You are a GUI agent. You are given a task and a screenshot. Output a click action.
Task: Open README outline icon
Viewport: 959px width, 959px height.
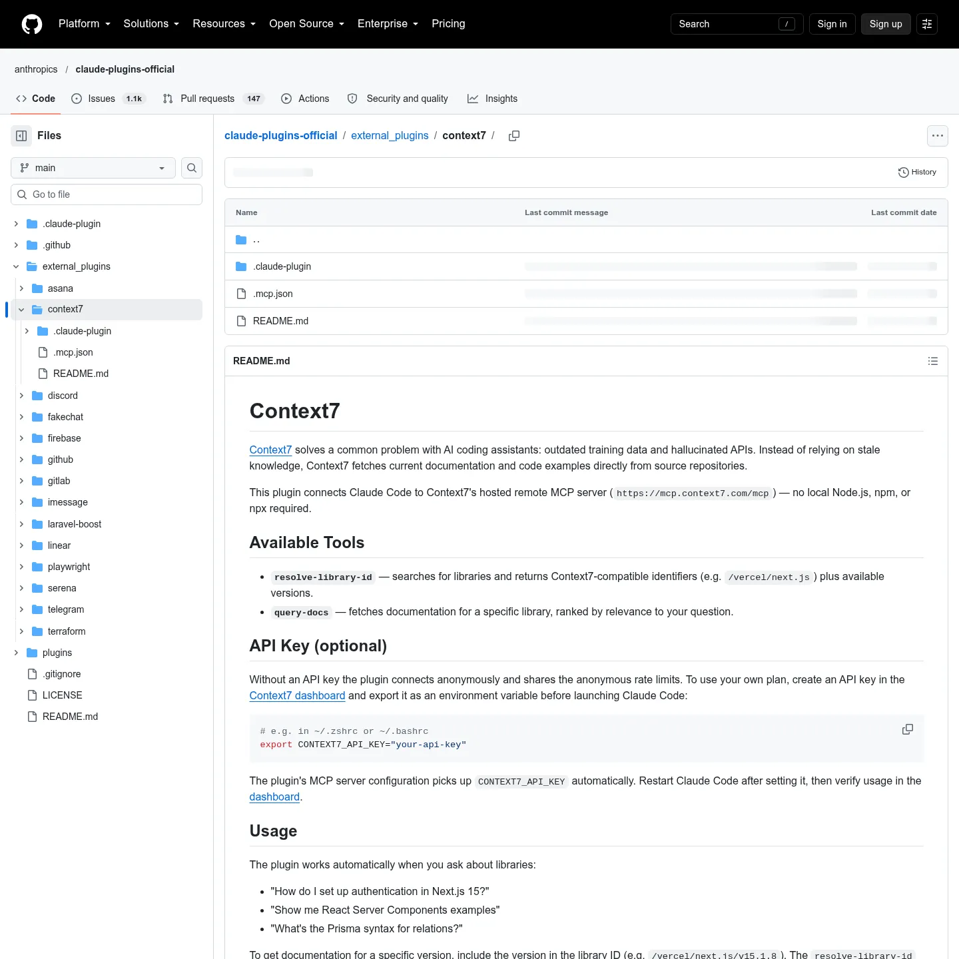pos(933,361)
